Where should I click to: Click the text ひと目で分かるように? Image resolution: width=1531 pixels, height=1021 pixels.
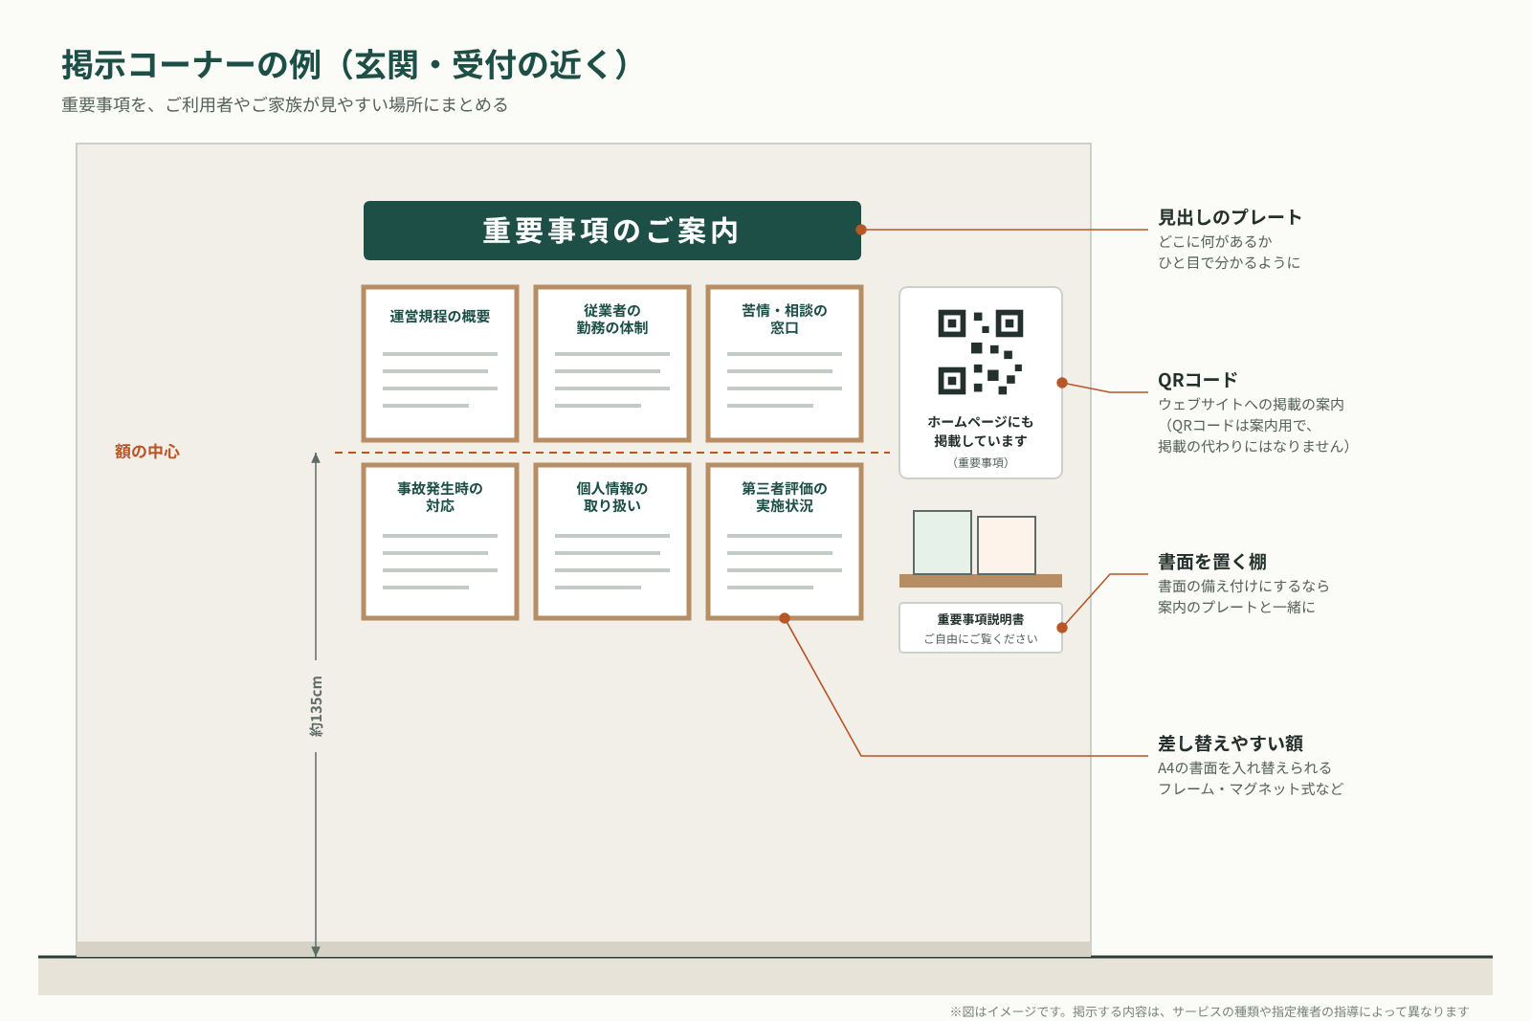click(1230, 262)
